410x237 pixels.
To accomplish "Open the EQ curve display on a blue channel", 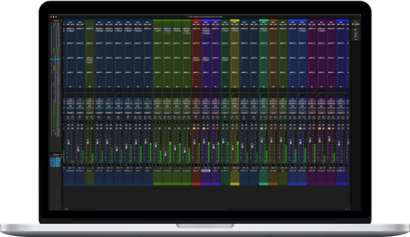I will point(118,95).
